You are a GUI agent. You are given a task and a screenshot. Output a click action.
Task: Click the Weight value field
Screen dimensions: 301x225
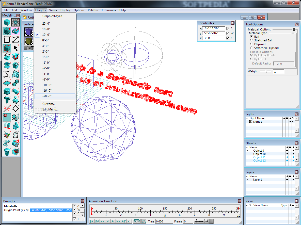click(278, 72)
